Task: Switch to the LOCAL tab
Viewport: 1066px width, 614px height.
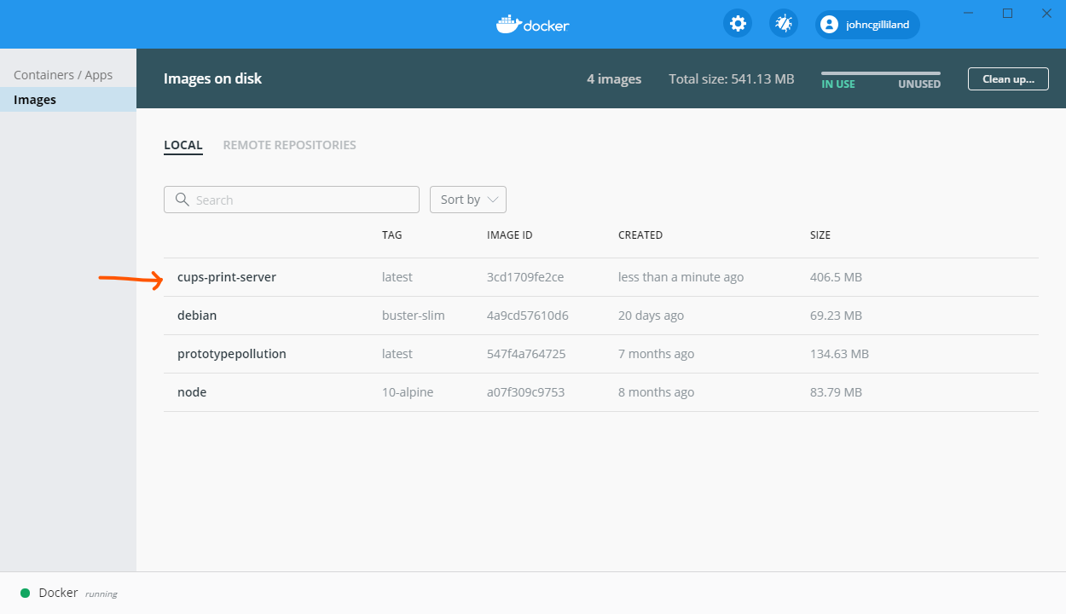Action: (x=183, y=145)
